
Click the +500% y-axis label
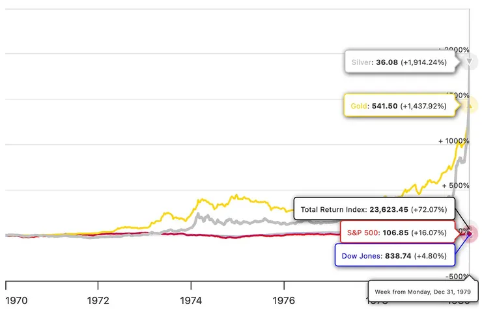[456, 185]
